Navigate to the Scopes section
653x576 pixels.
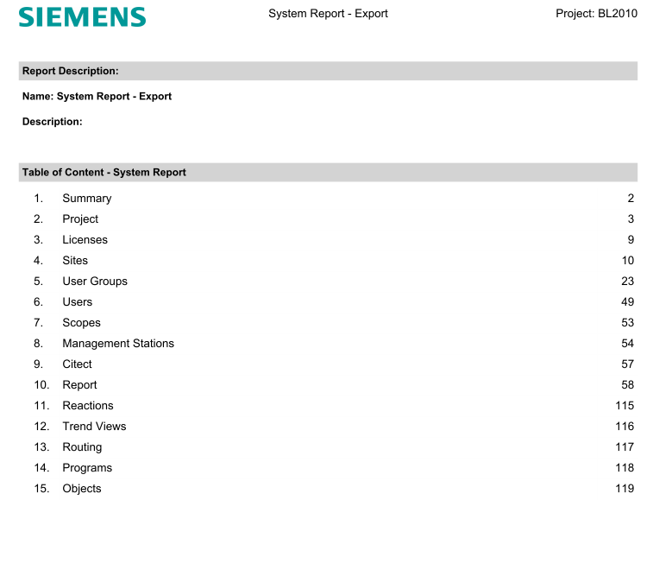pos(81,323)
